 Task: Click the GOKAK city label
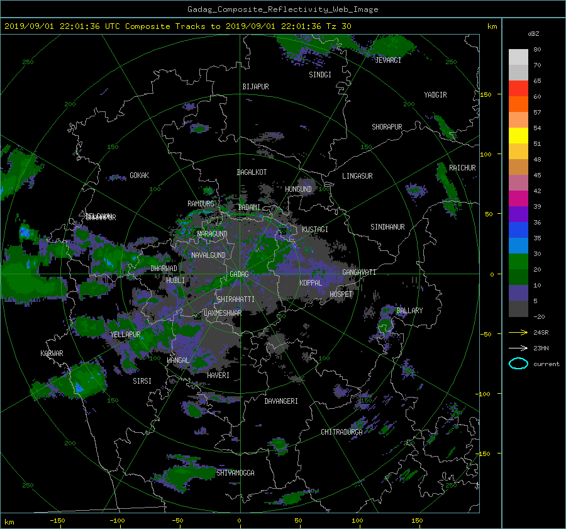point(139,175)
